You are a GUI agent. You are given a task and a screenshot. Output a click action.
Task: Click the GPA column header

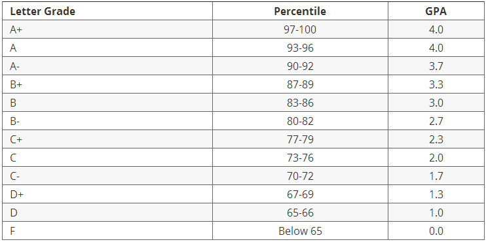[x=436, y=11]
